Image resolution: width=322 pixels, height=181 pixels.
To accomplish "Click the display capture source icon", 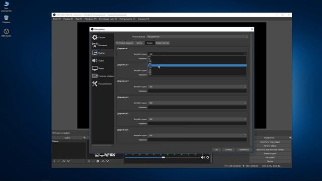I will [102, 154].
